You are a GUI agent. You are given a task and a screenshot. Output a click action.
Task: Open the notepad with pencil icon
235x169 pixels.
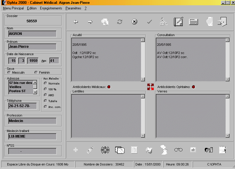tap(179, 22)
